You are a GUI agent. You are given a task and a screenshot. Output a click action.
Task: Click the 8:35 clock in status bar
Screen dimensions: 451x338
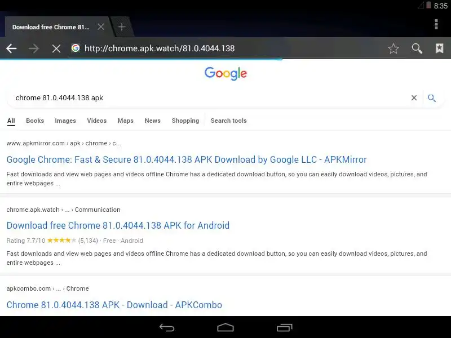[441, 6]
